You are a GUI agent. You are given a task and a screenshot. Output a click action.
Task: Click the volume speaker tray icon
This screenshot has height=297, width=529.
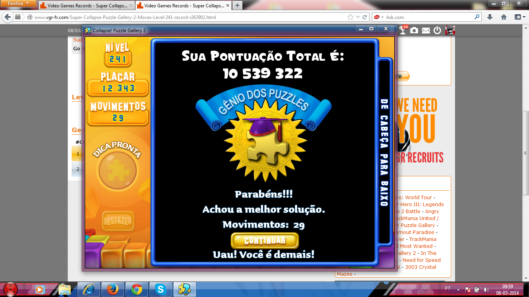click(486, 289)
